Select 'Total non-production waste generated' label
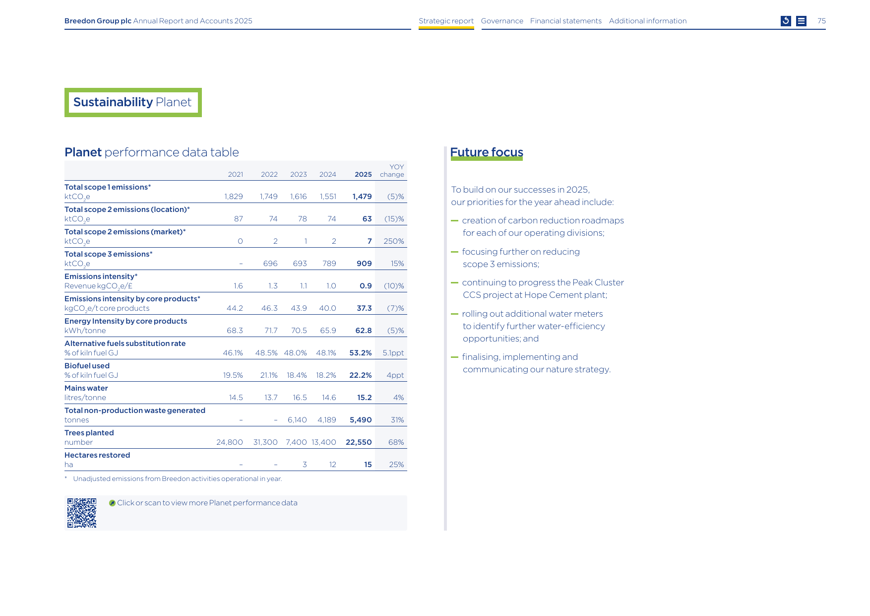This screenshot has width=870, height=616. click(135, 411)
